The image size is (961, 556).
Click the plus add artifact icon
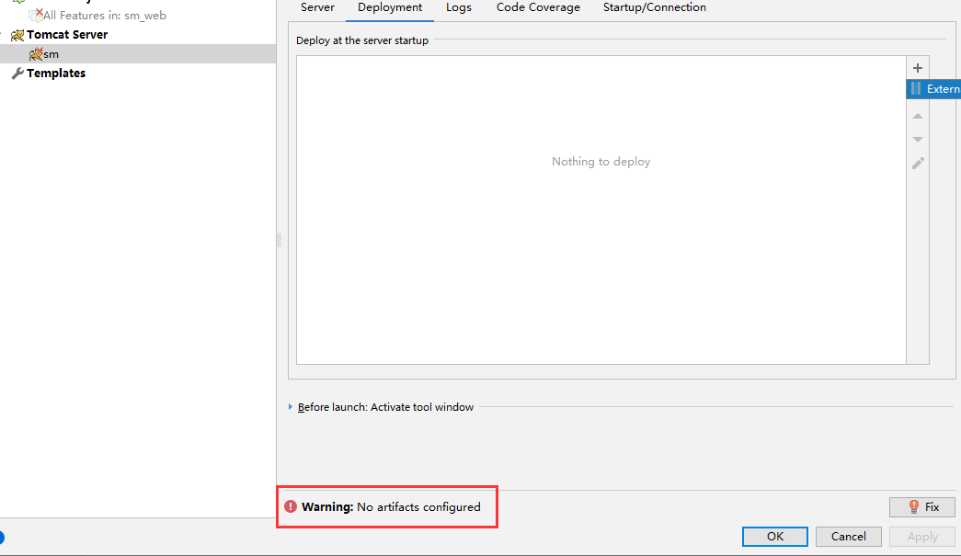point(918,68)
